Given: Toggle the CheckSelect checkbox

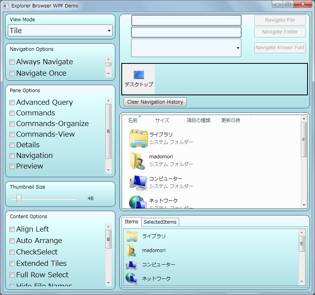Looking at the screenshot, I should (x=12, y=252).
